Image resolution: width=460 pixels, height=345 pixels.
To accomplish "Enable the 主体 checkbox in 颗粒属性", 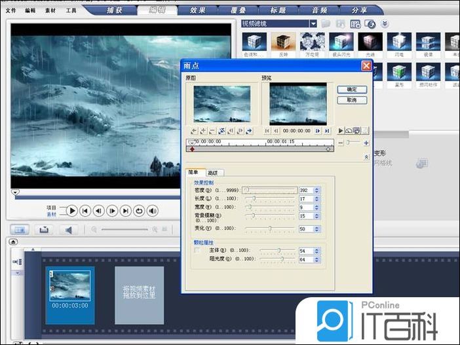I will pyautogui.click(x=197, y=251).
